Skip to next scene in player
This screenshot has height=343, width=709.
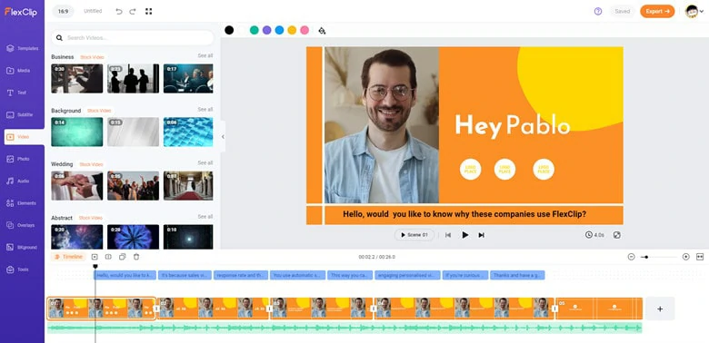[x=481, y=235]
